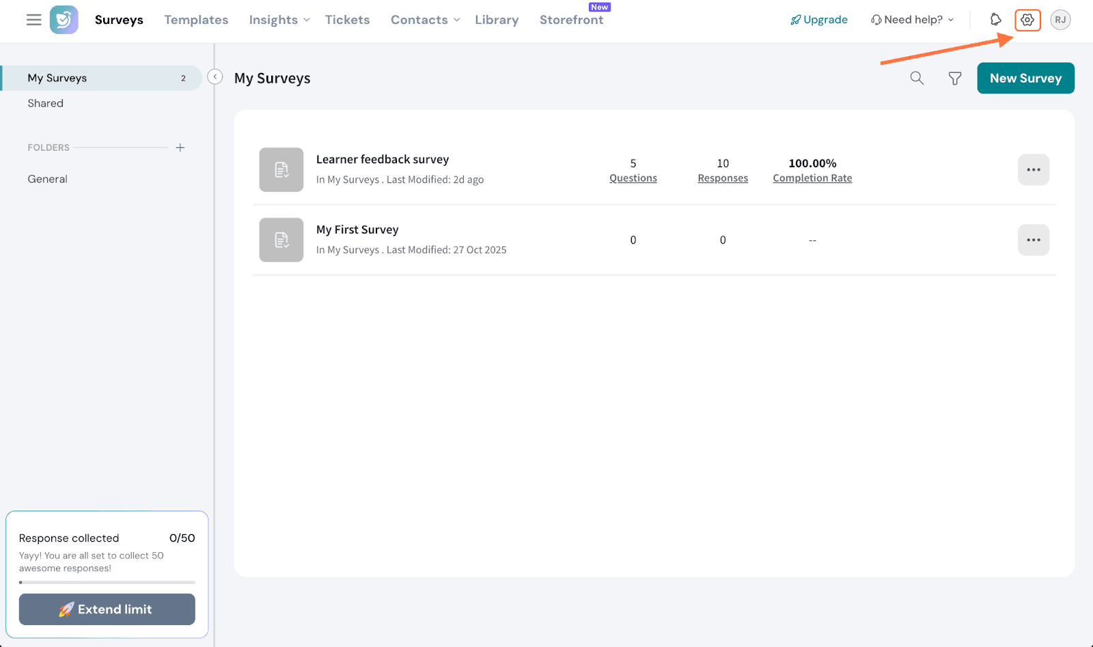
Task: Expand the Contacts dropdown menu
Action: tap(425, 20)
